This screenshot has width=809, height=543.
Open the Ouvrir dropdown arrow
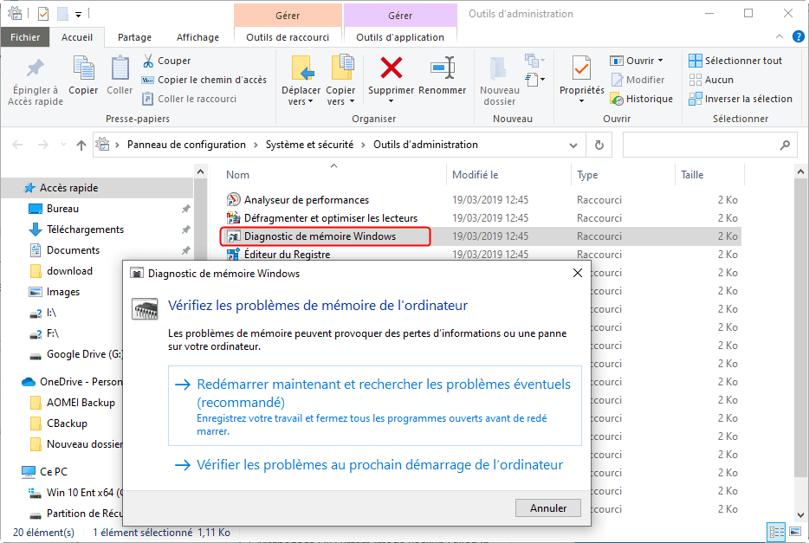pyautogui.click(x=660, y=61)
